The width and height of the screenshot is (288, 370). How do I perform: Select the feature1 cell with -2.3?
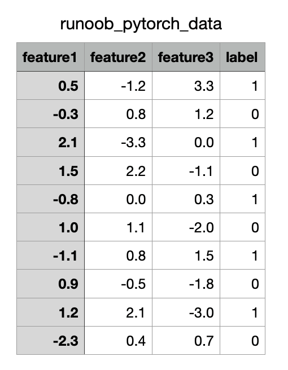51,341
